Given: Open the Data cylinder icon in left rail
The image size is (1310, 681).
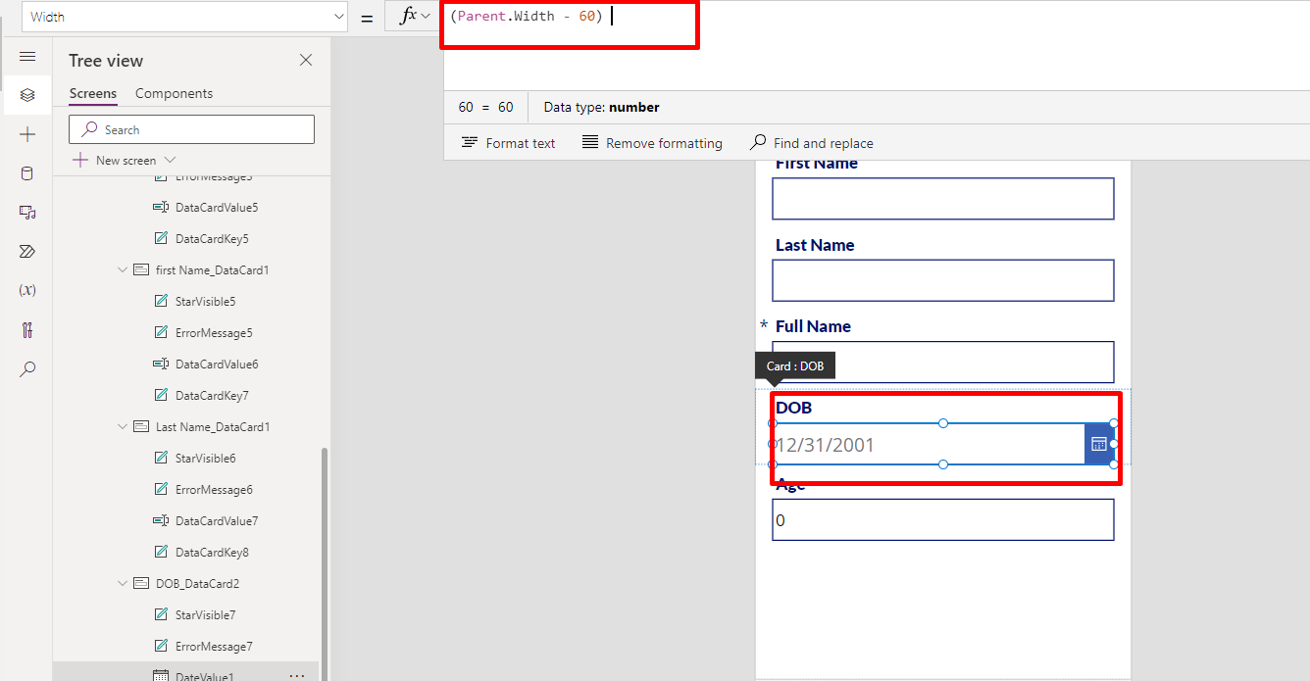Looking at the screenshot, I should coord(27,173).
